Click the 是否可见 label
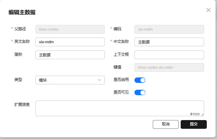 point(121,92)
